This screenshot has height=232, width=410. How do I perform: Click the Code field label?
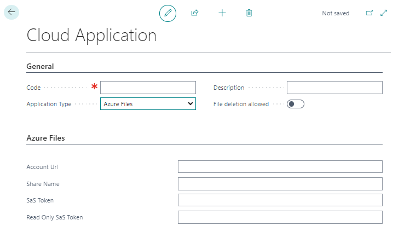(x=33, y=88)
